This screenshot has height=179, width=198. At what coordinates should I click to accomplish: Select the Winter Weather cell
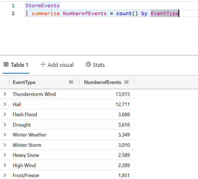30,135
